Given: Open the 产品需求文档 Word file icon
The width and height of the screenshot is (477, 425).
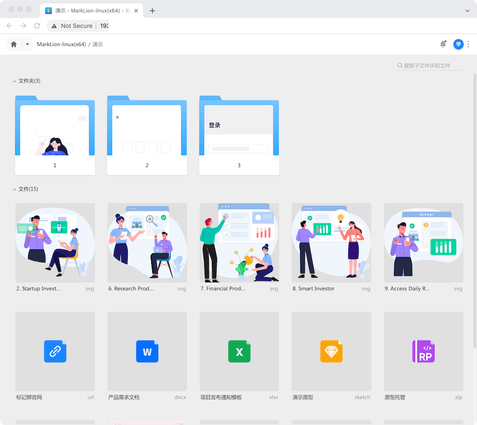Looking at the screenshot, I should coord(147,352).
